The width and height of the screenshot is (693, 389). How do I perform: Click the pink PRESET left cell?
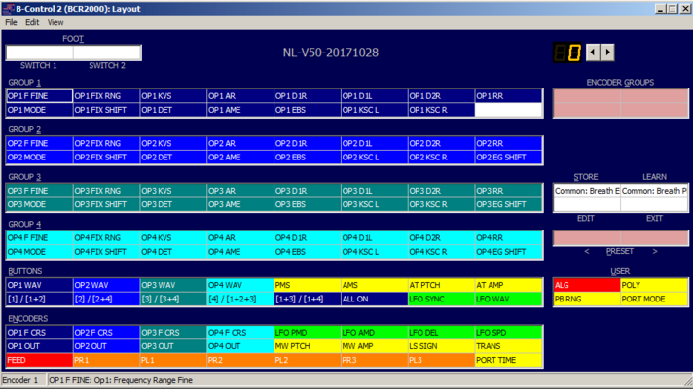pyautogui.click(x=587, y=238)
